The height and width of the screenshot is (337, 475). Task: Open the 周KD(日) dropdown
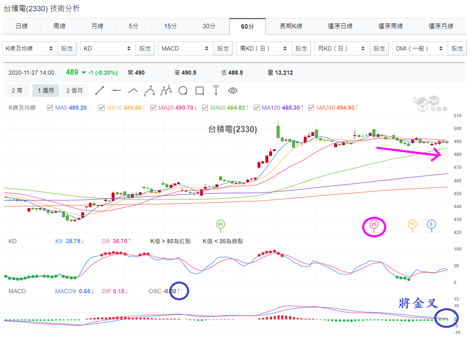[x=264, y=48]
